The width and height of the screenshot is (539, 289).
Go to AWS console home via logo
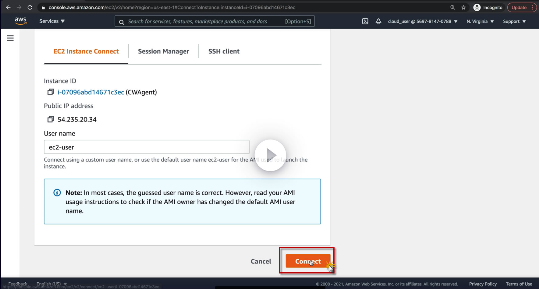click(20, 21)
